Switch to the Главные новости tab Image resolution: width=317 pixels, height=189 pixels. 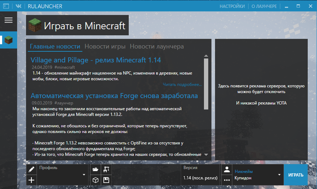55,46
